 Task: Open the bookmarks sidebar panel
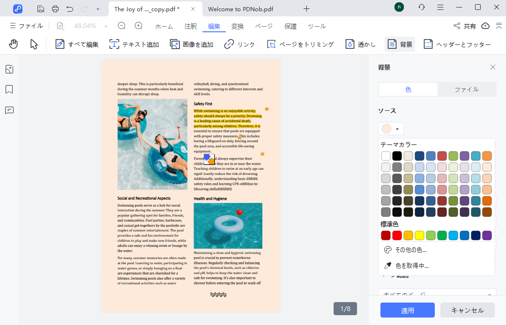point(9,89)
